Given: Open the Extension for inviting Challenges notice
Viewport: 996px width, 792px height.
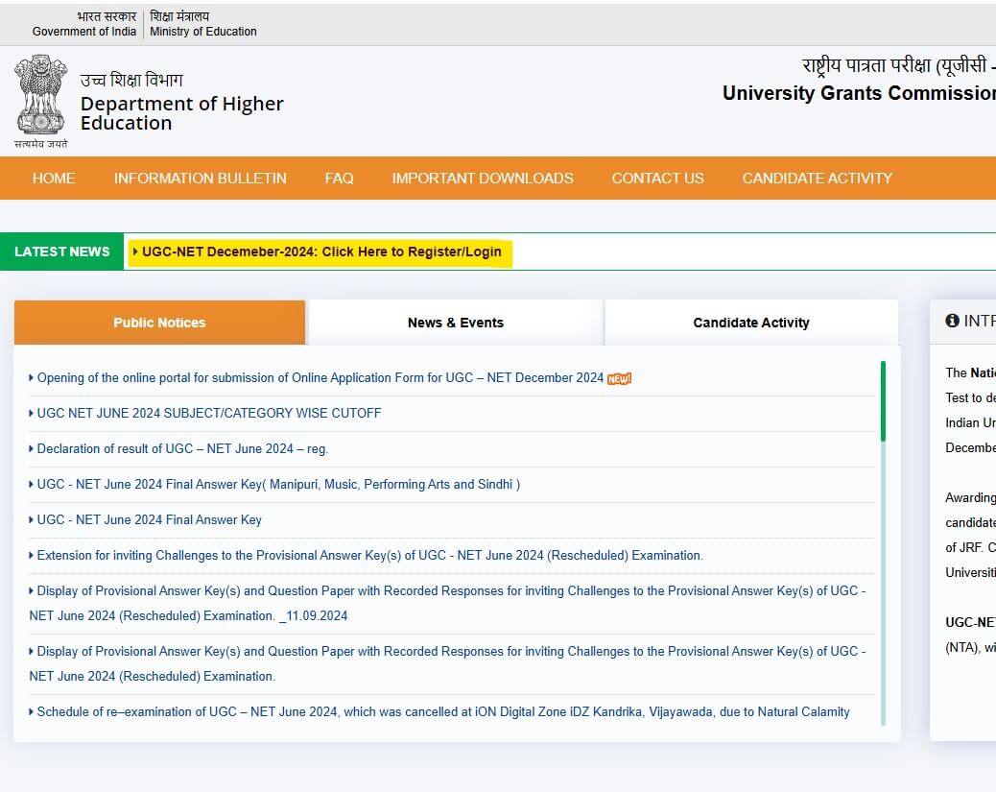Looking at the screenshot, I should [x=369, y=555].
